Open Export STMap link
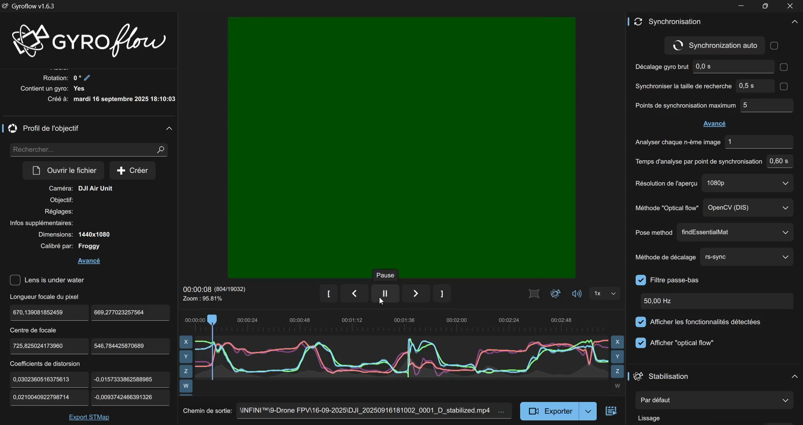The image size is (803, 425). click(89, 417)
